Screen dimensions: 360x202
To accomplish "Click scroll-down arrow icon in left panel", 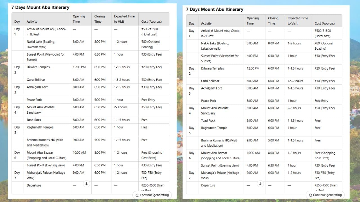I will [86, 184].
